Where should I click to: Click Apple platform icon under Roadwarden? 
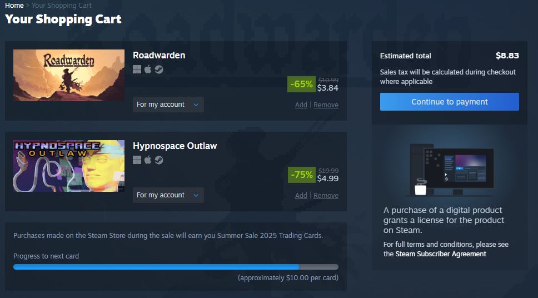click(148, 69)
